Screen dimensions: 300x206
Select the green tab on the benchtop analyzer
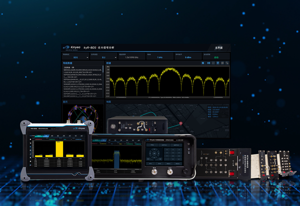coord(96,140)
